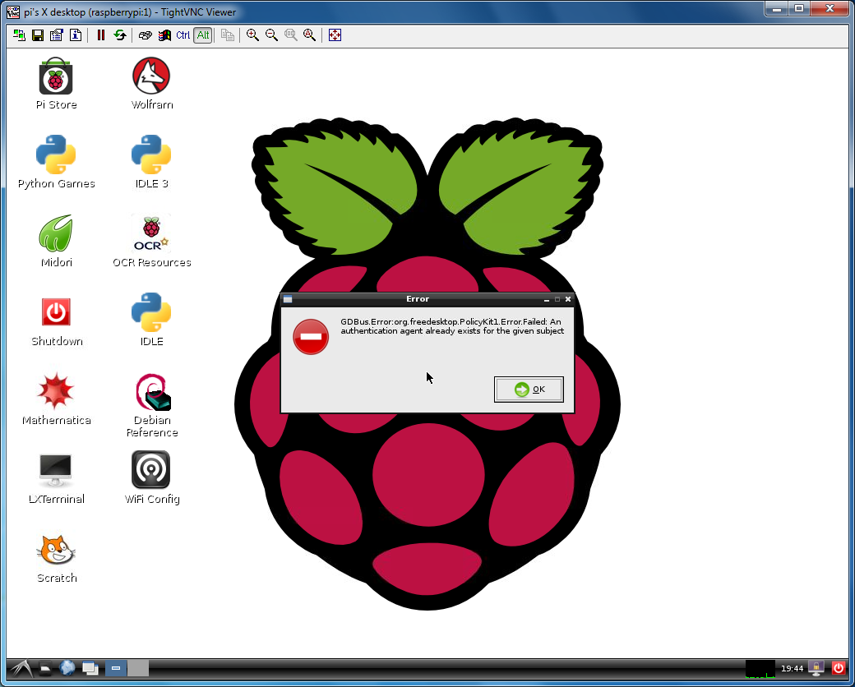Save the VNC connection with floppy icon
The height and width of the screenshot is (687, 855).
(38, 35)
